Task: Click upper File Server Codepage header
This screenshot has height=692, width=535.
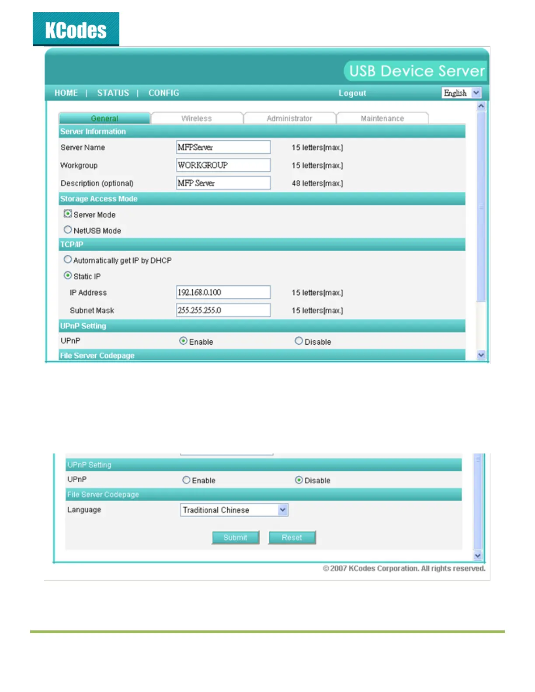Action: click(262, 355)
